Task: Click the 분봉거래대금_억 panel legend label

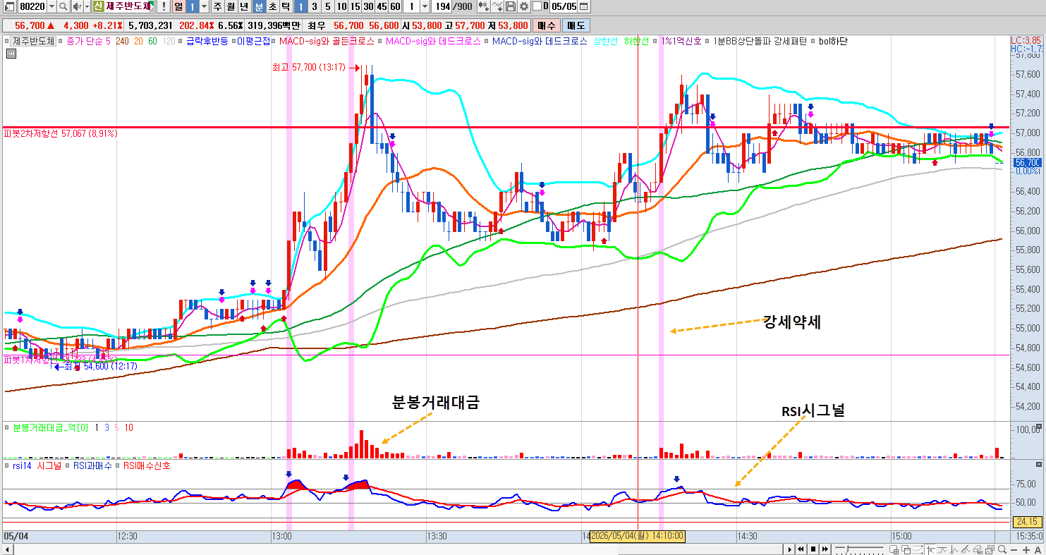Action: click(51, 427)
